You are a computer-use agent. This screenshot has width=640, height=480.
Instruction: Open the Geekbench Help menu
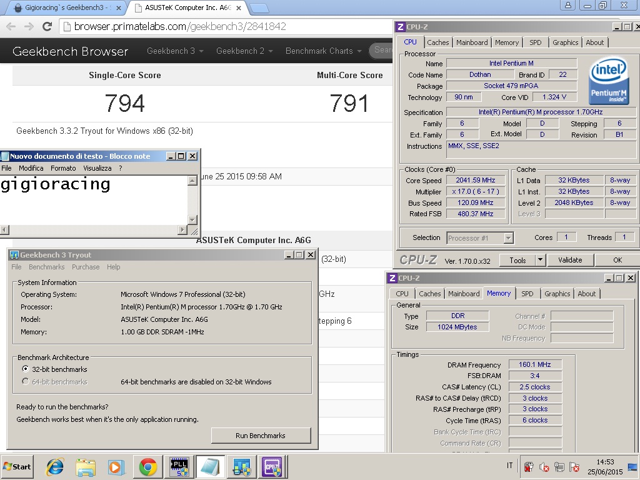coord(114,267)
